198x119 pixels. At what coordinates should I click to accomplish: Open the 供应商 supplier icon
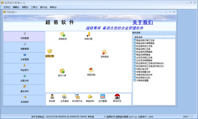tap(52, 98)
